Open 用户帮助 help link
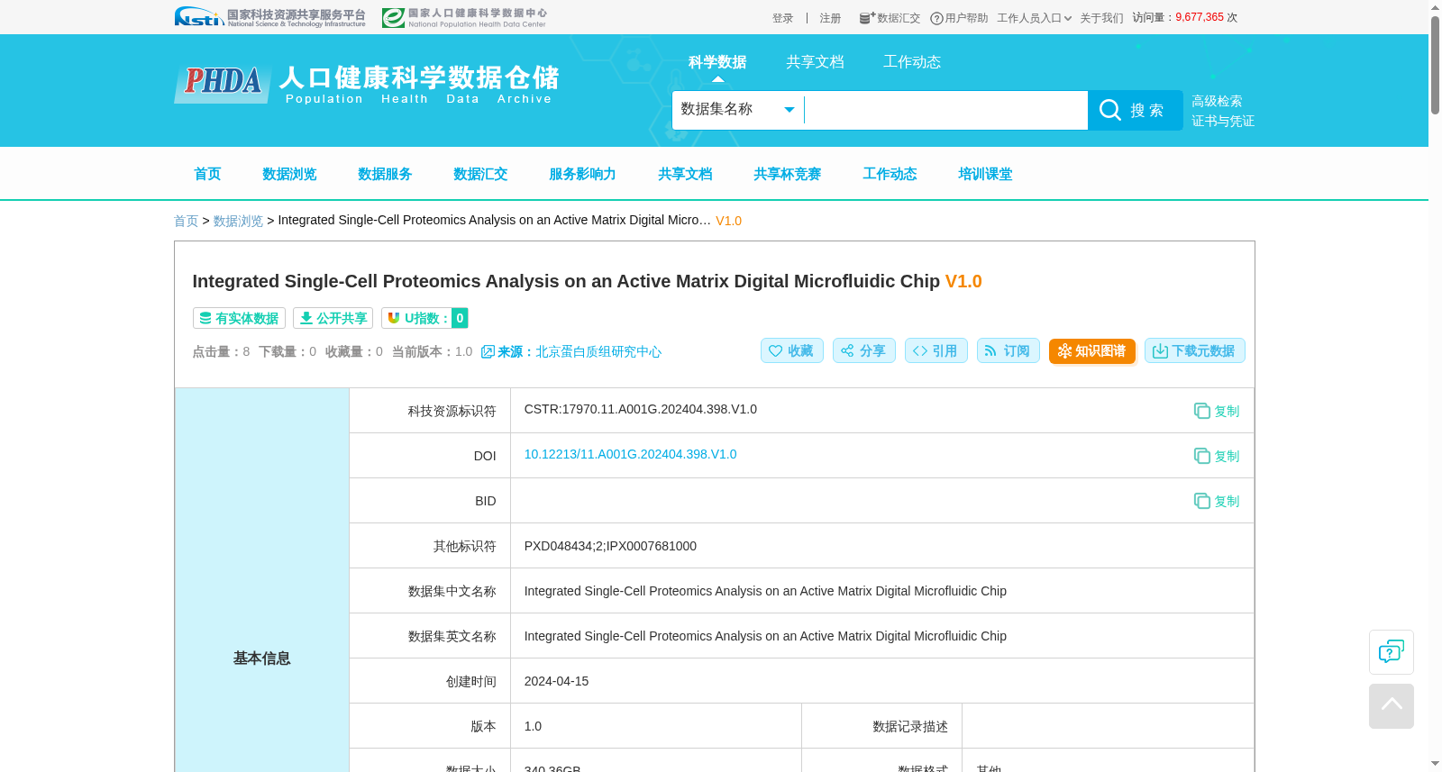The height and width of the screenshot is (772, 1442). 959,18
